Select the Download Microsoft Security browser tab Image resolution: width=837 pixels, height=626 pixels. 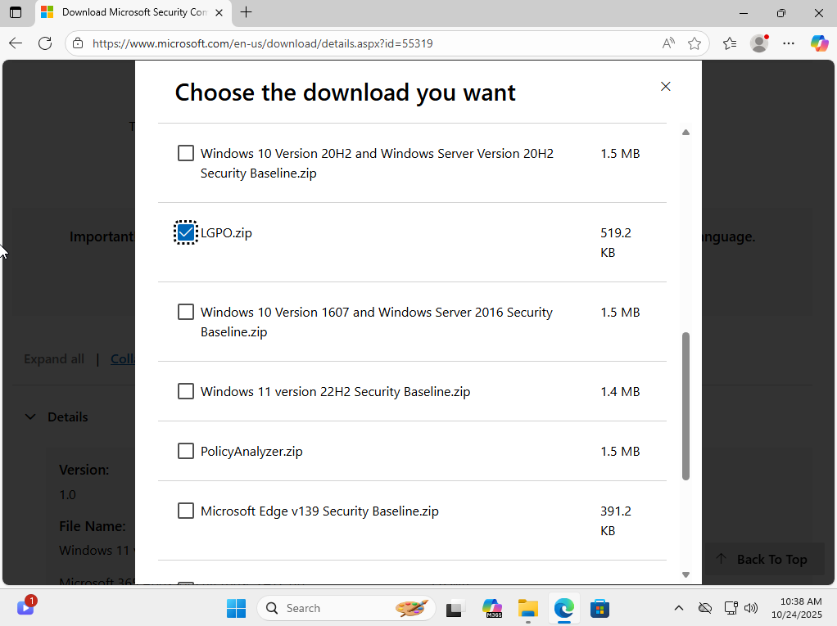(x=131, y=12)
